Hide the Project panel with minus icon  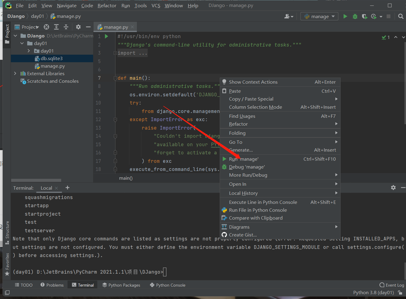coord(88,27)
